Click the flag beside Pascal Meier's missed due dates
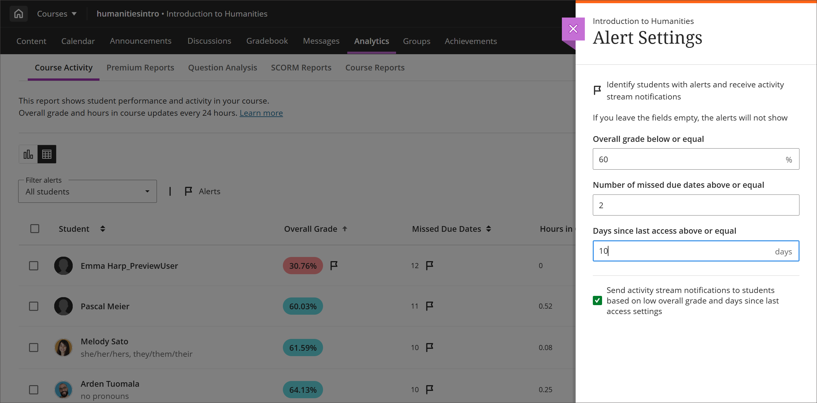 pyautogui.click(x=429, y=306)
